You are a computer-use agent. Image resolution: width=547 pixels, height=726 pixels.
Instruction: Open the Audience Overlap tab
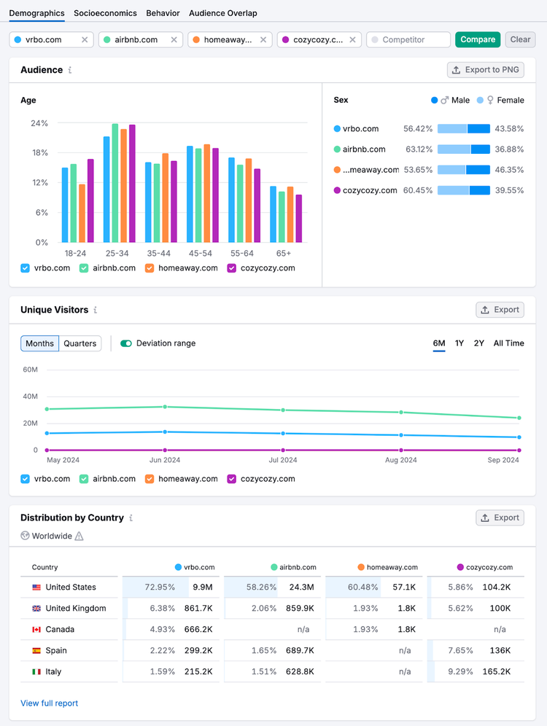tap(222, 13)
